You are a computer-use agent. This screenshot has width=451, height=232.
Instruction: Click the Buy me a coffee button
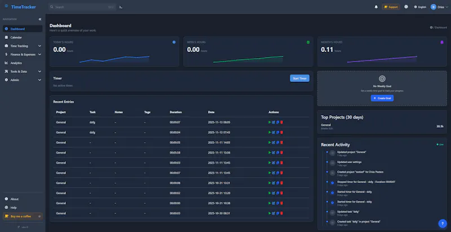23,216
